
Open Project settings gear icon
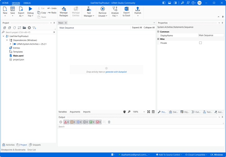click(x=29, y=28)
